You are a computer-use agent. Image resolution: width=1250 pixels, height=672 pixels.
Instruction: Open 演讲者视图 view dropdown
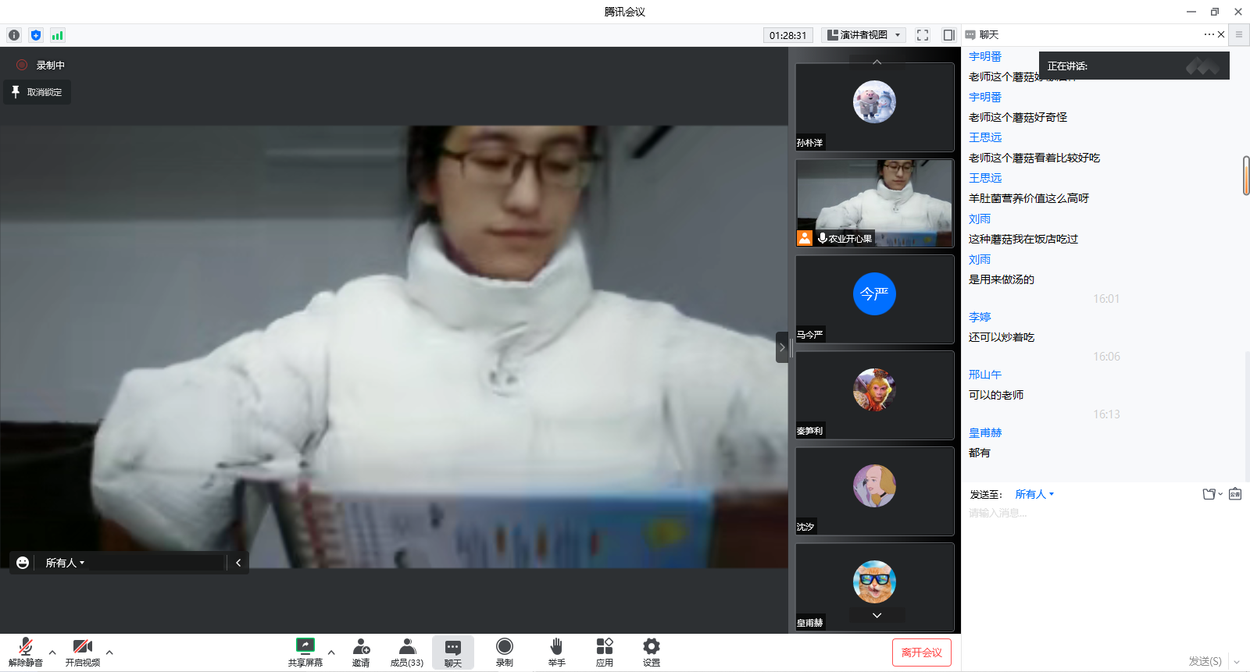864,35
